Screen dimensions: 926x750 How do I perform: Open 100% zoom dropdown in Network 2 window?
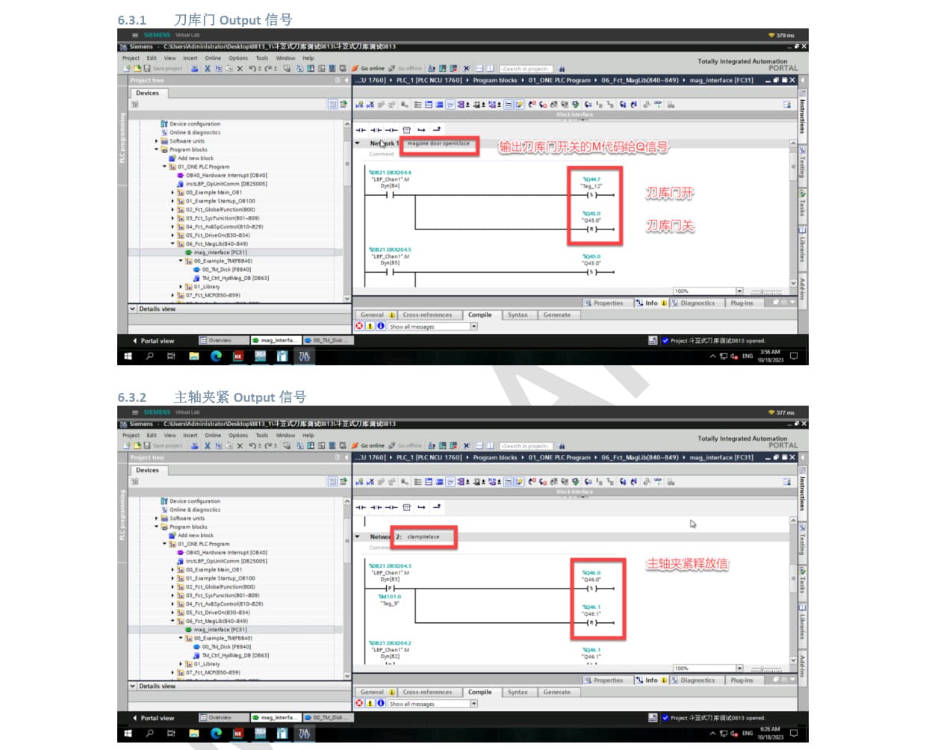pyautogui.click(x=739, y=669)
